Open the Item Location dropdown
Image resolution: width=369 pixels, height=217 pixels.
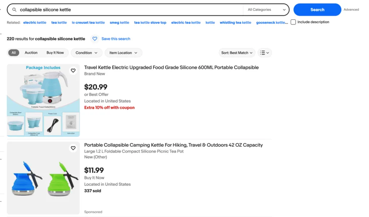(x=123, y=53)
